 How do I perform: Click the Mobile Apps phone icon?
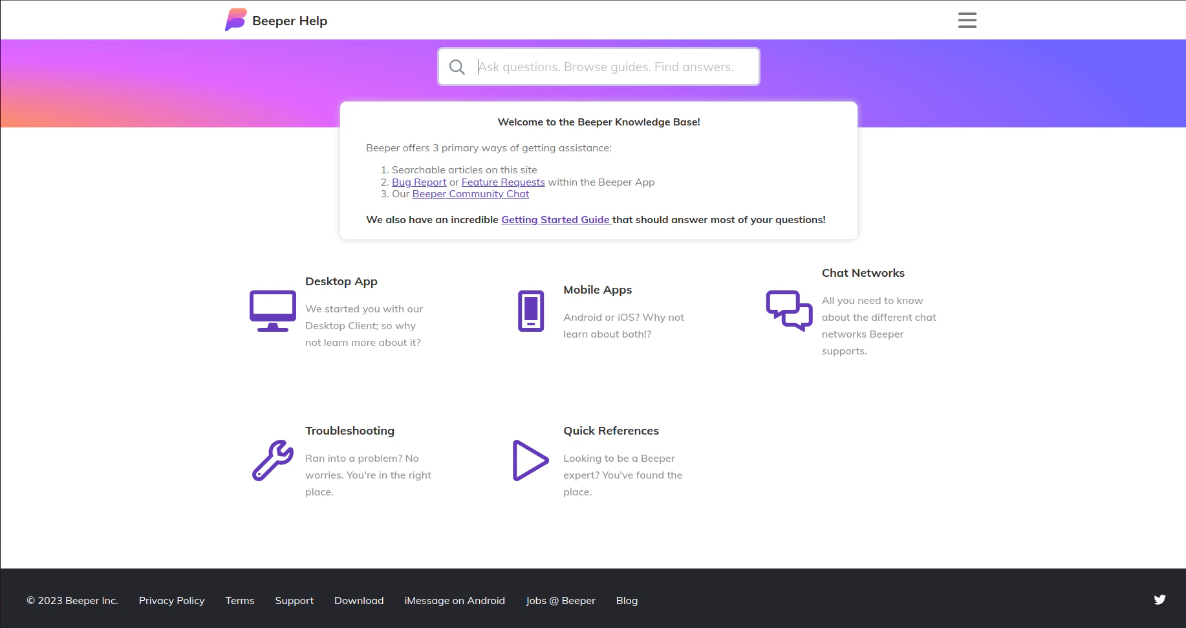(x=530, y=311)
